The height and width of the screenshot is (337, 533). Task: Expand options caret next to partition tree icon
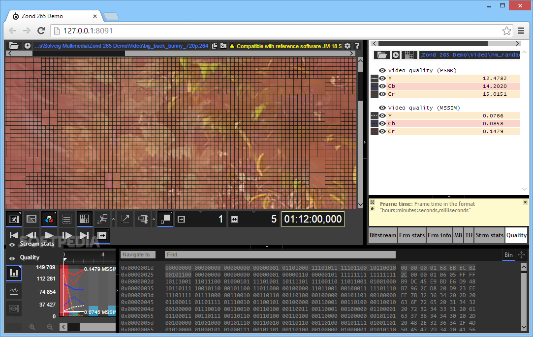tap(113, 219)
